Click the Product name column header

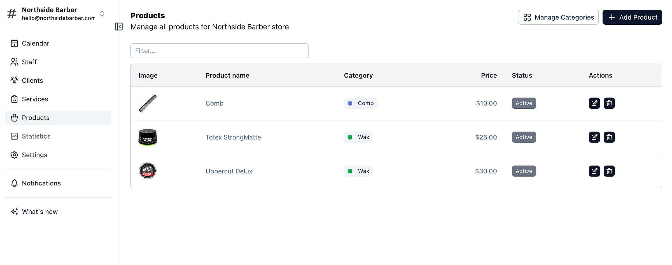pos(227,75)
